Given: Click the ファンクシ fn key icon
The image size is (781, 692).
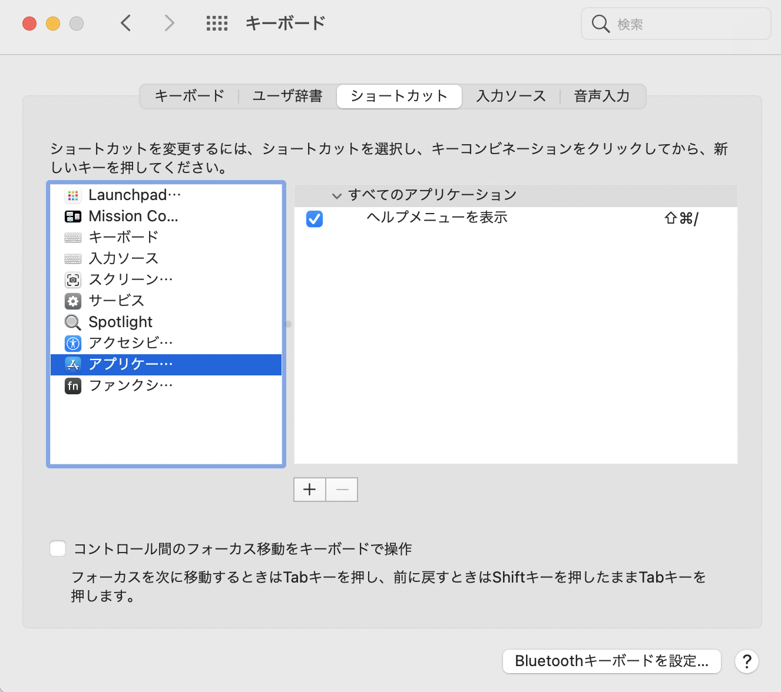Looking at the screenshot, I should (x=73, y=386).
